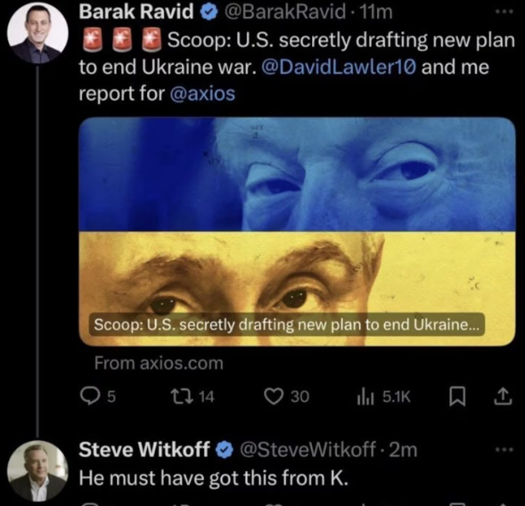Image resolution: width=525 pixels, height=506 pixels.
Task: Open the @DavidLawler10 mention
Action: [x=338, y=67]
